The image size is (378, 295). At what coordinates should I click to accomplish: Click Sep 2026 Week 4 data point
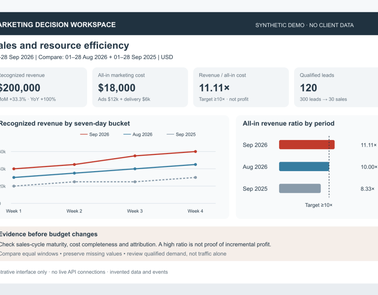(195, 151)
